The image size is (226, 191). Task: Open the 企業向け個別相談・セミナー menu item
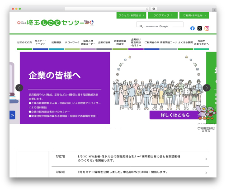click(x=136, y=42)
